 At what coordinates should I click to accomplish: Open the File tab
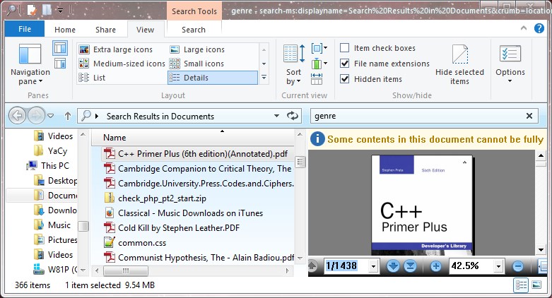(x=25, y=29)
